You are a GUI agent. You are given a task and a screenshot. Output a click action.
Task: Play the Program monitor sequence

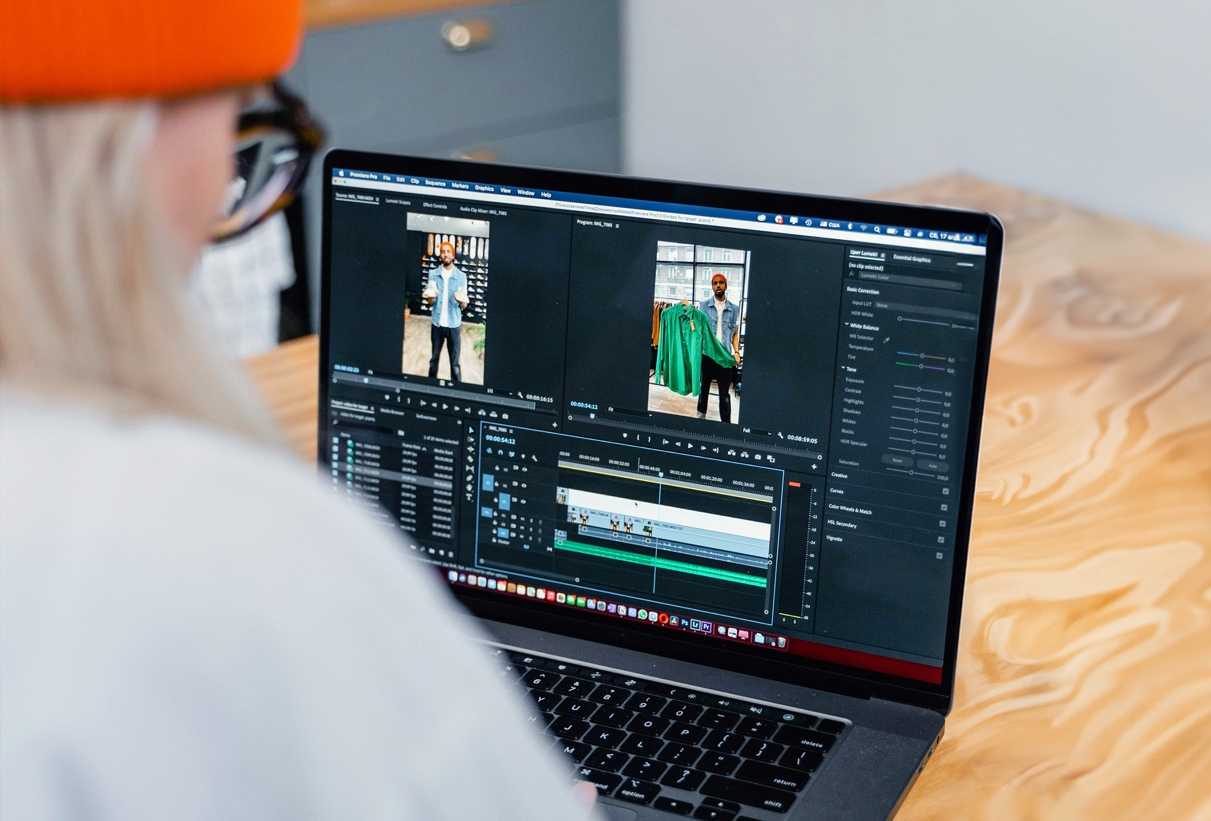click(690, 446)
